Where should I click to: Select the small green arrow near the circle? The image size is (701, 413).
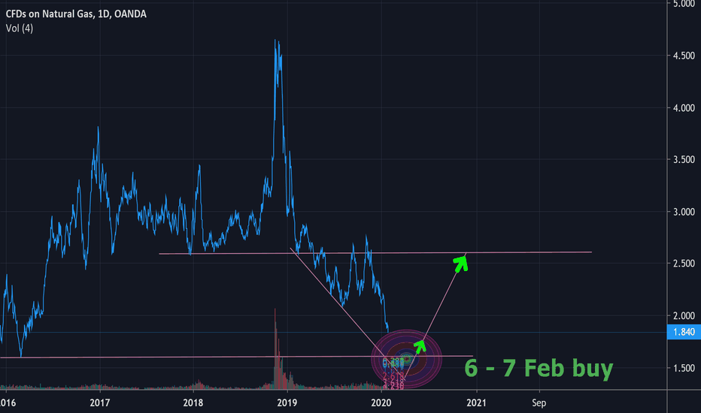pyautogui.click(x=420, y=346)
